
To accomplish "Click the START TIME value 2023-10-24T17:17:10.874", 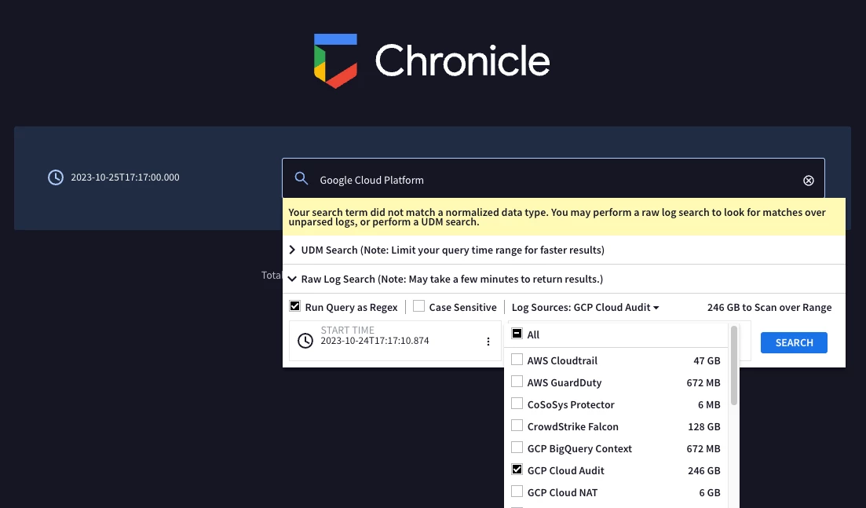I will [375, 341].
